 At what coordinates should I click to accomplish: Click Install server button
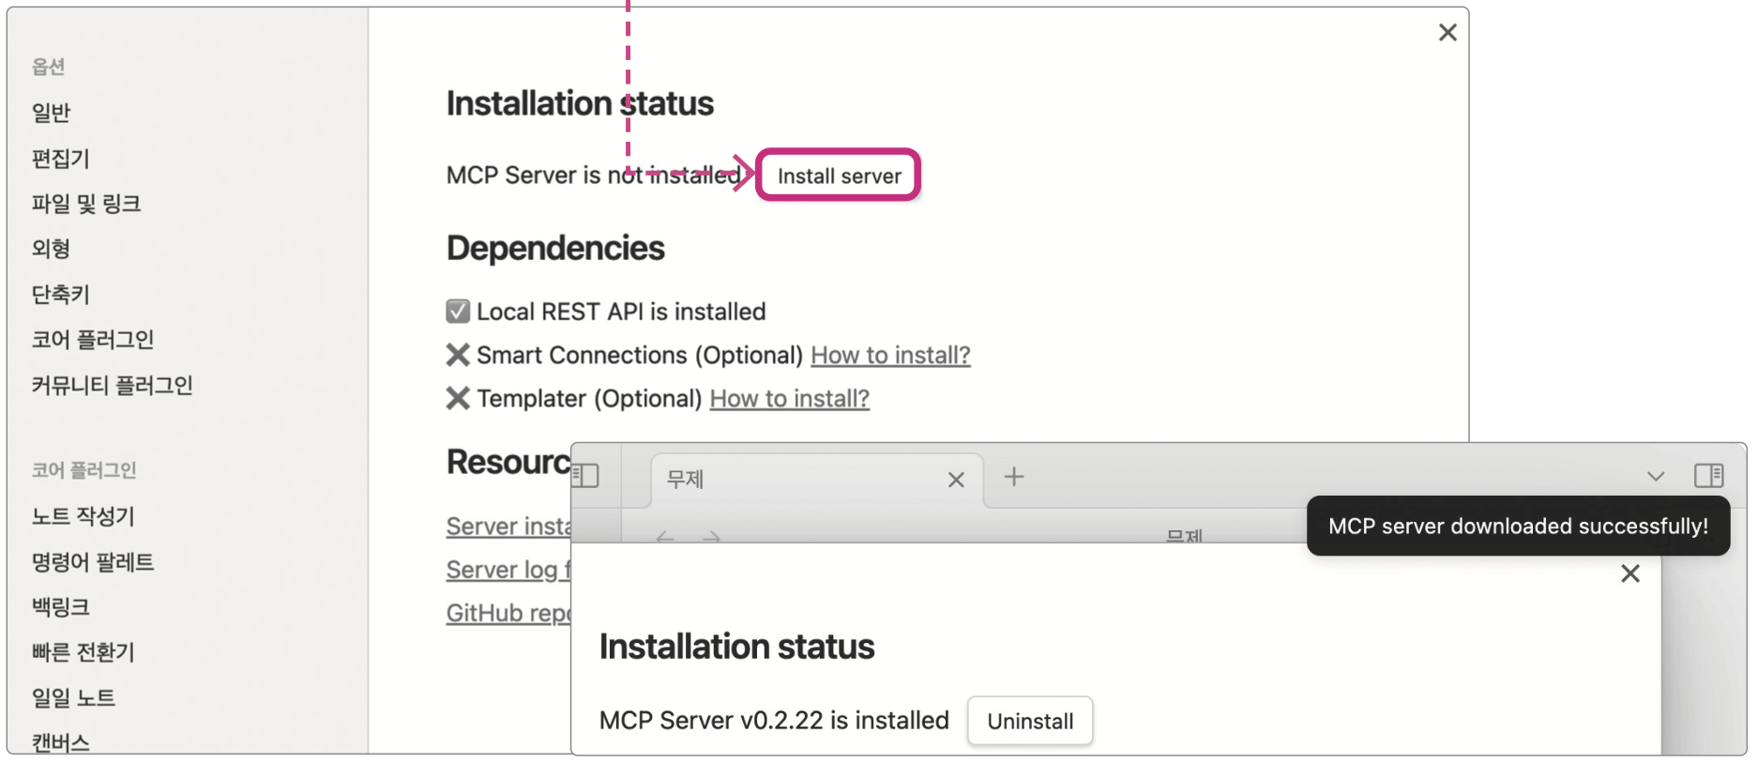838,176
